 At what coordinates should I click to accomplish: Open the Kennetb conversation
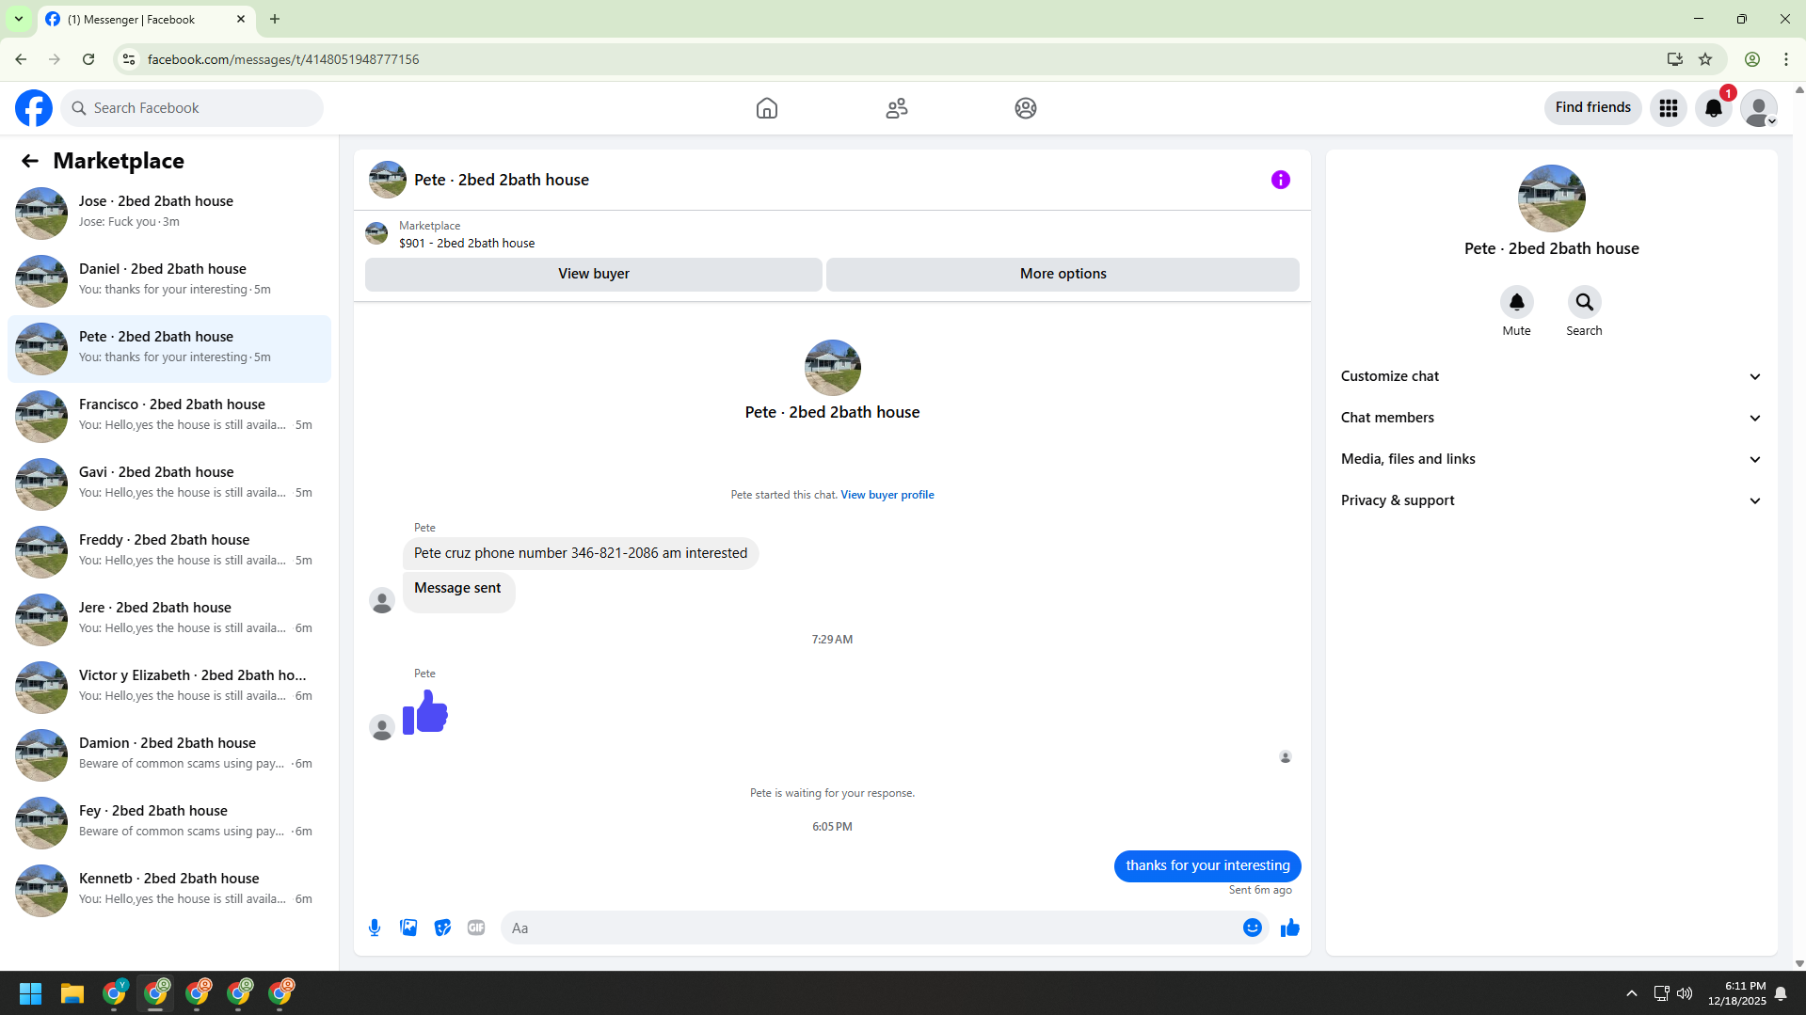(x=169, y=890)
